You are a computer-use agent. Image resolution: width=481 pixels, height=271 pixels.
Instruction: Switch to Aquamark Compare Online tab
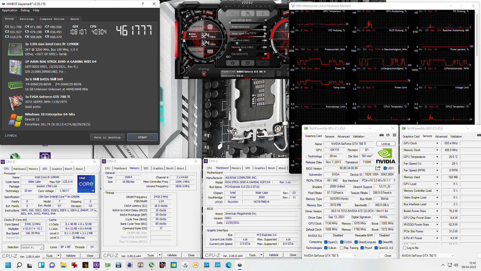[52, 19]
